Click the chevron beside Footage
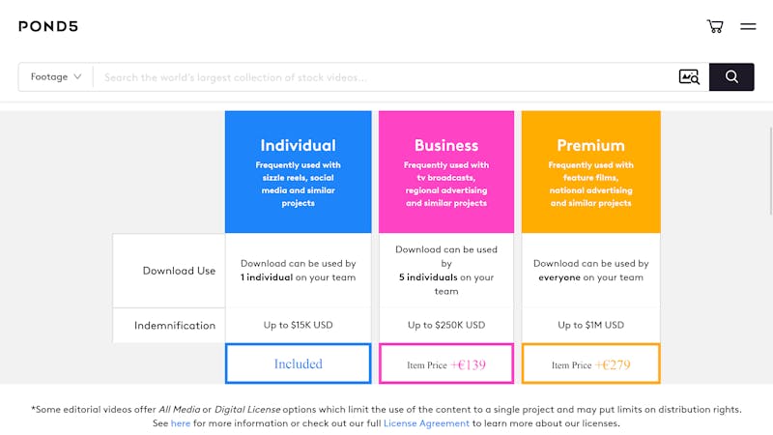The width and height of the screenshot is (773, 435). (x=77, y=77)
